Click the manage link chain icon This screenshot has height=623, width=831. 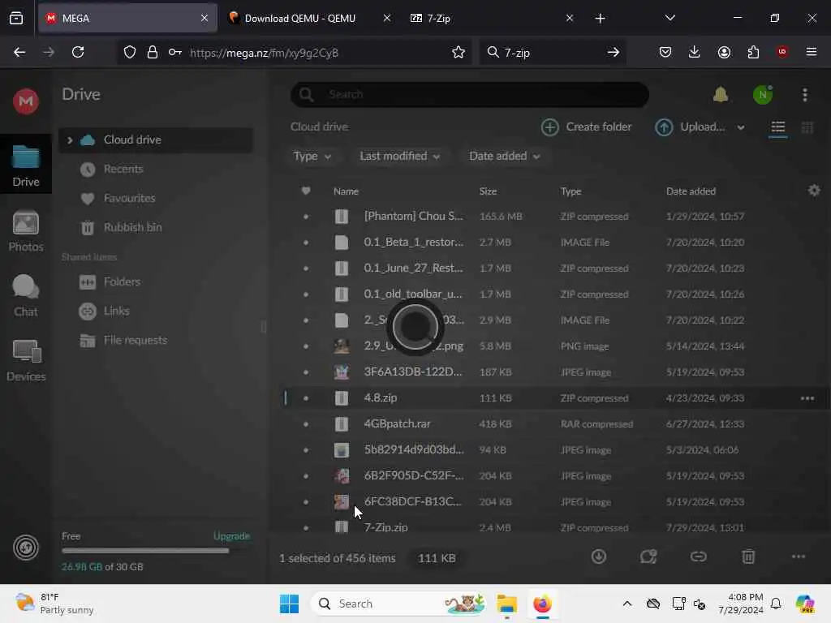point(699,556)
